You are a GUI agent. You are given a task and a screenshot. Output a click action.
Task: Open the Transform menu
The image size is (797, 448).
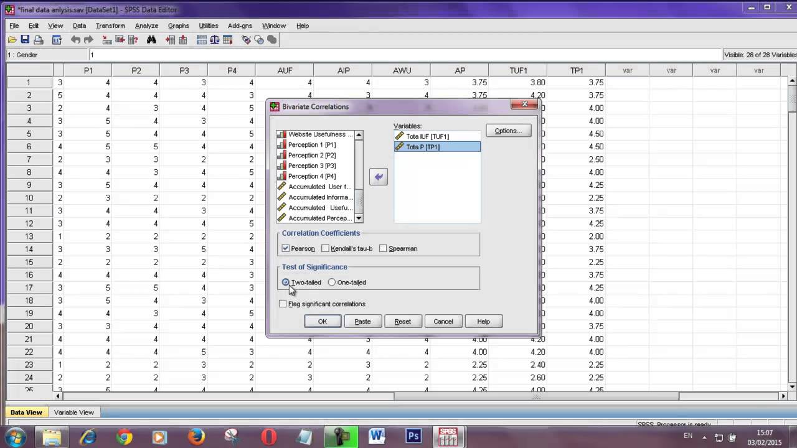pos(110,26)
